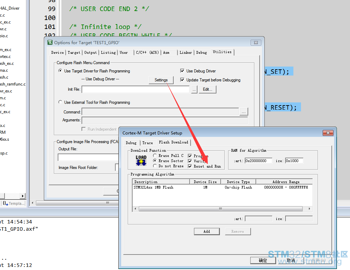Click the Init File input field

click(x=136, y=89)
